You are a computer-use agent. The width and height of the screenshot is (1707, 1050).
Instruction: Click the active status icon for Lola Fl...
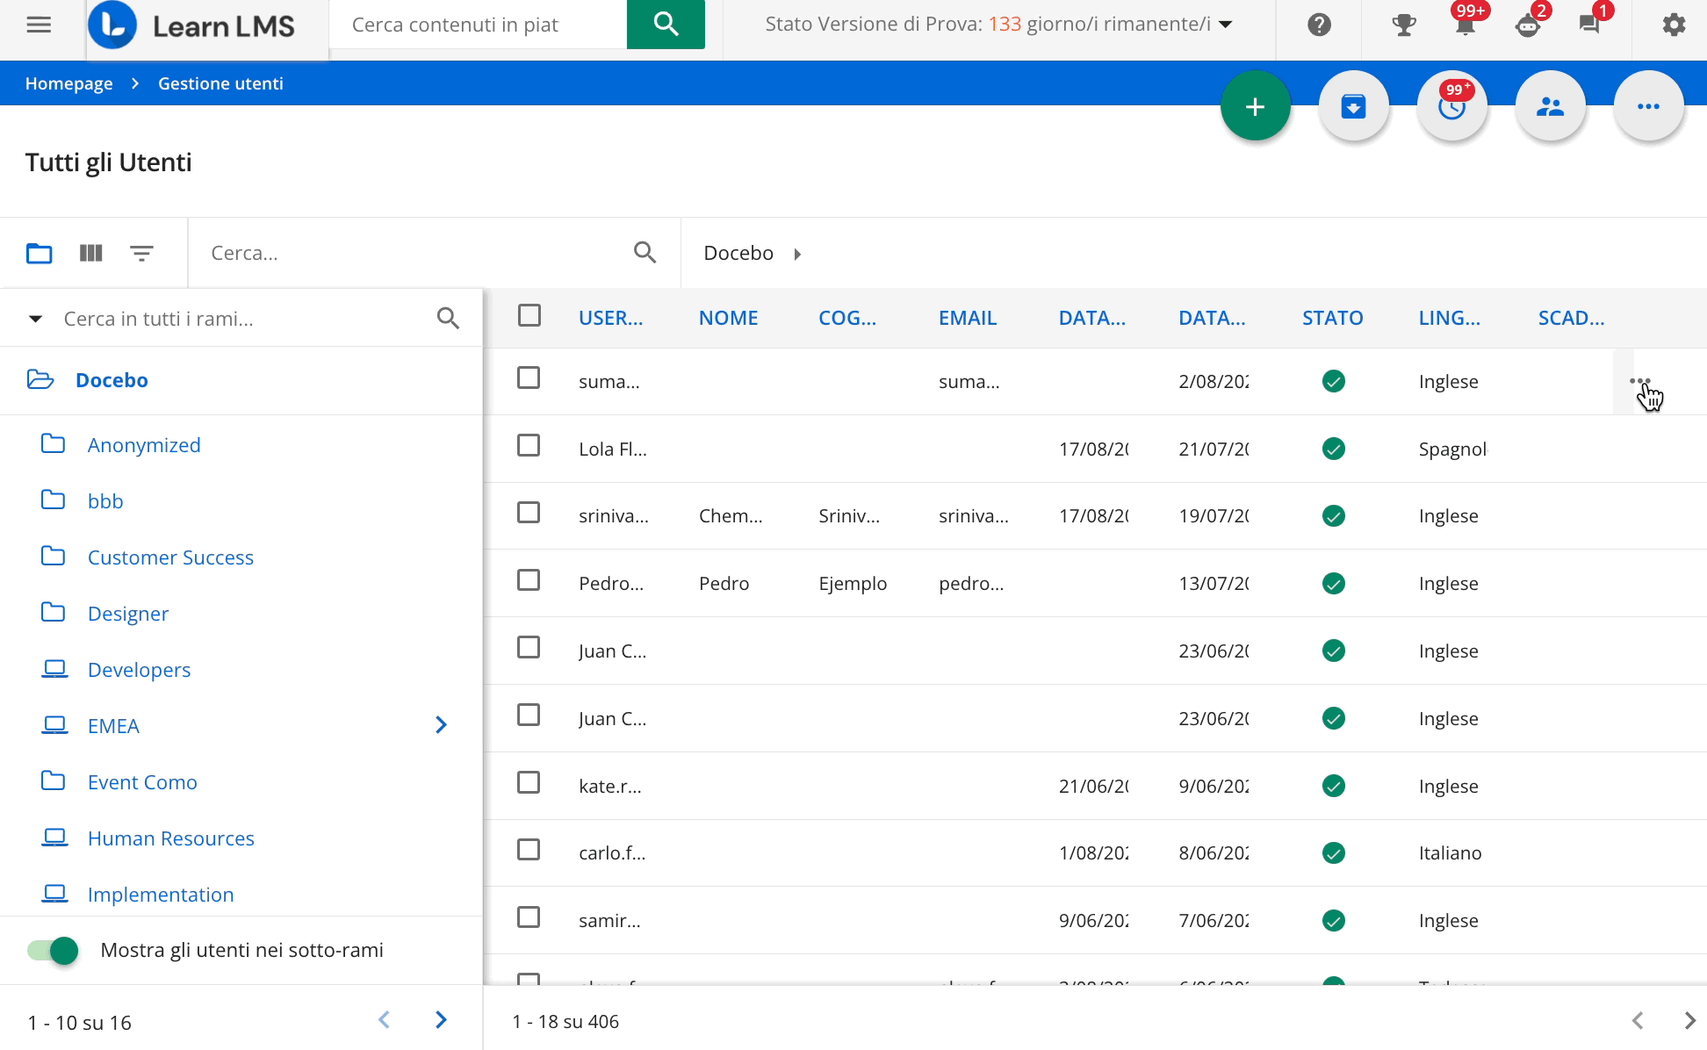[1333, 449]
